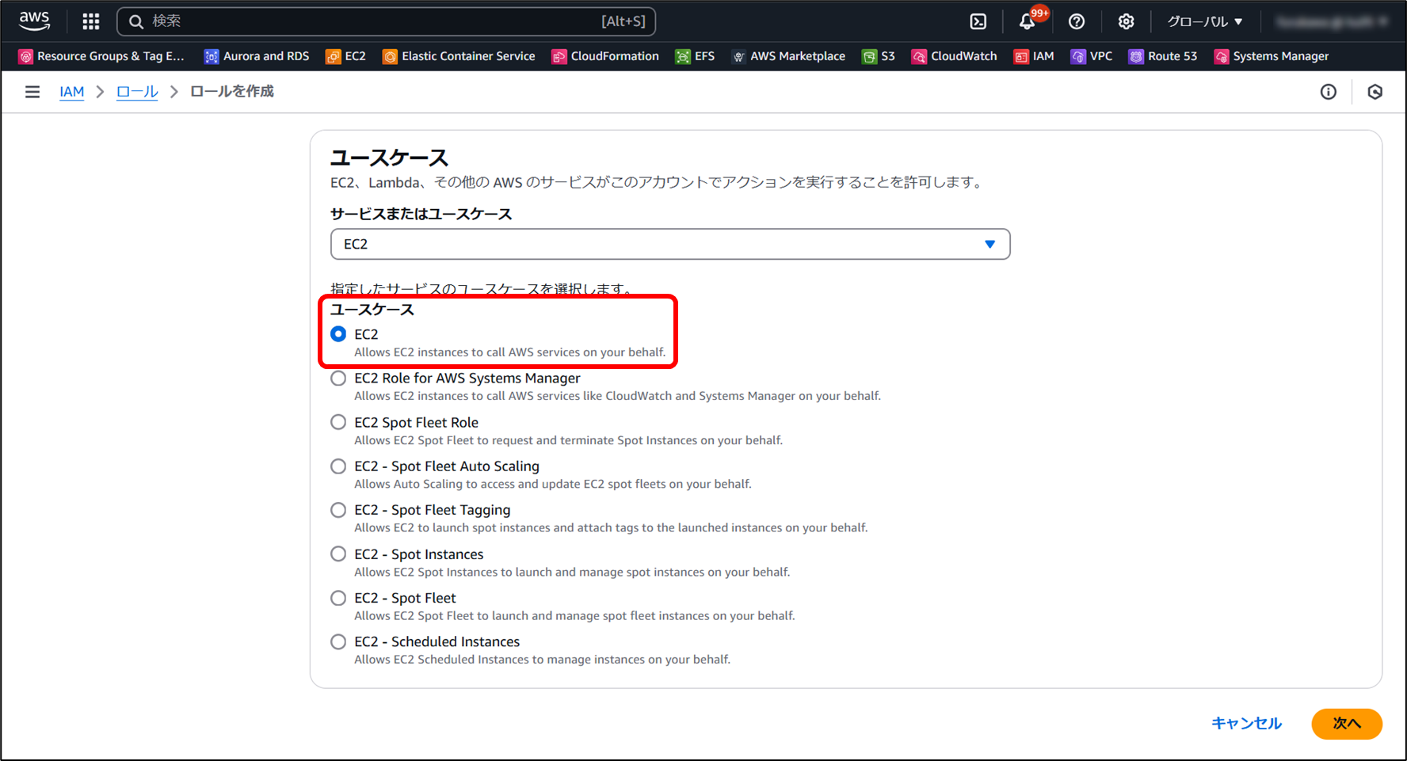1407x761 pixels.
Task: Click the EC2 shortcut icon in favorites bar
Action: [333, 56]
